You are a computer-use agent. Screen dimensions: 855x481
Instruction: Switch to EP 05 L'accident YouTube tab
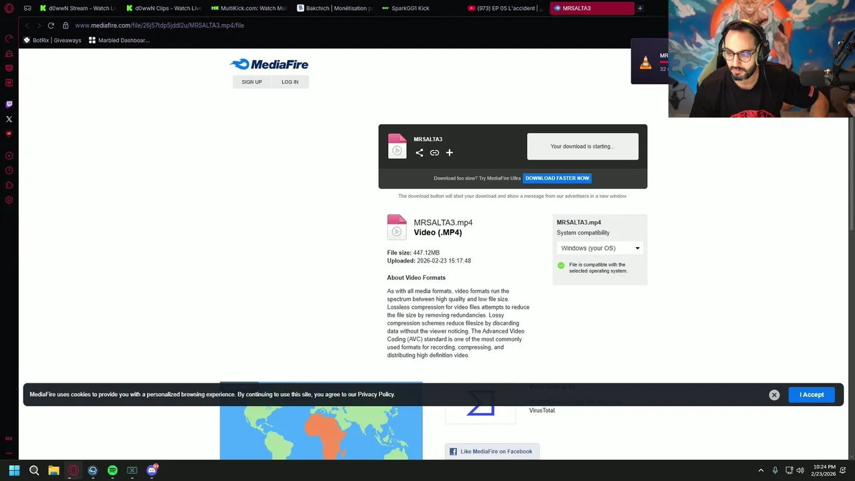point(506,8)
